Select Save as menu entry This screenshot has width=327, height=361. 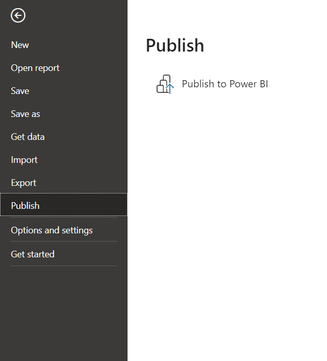(64, 114)
